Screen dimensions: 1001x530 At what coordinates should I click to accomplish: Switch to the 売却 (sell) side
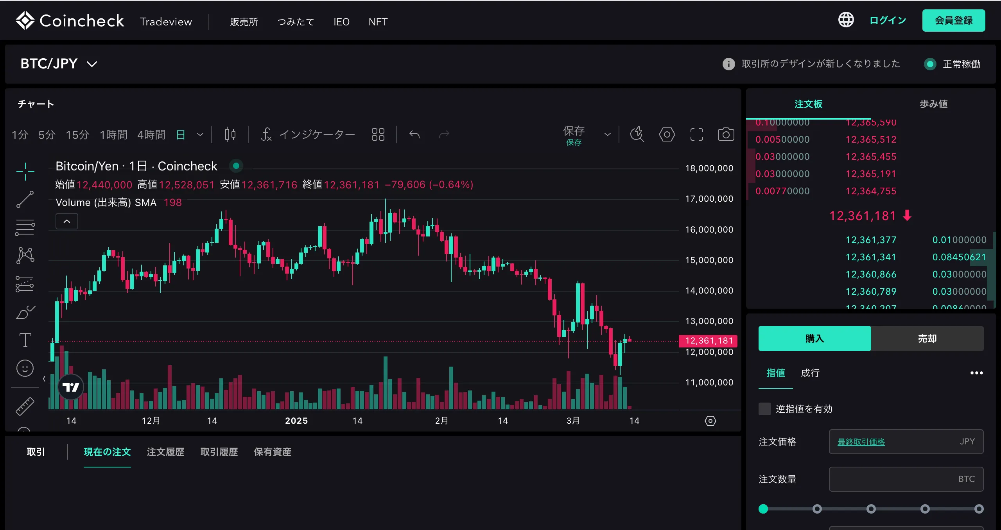[x=928, y=338]
